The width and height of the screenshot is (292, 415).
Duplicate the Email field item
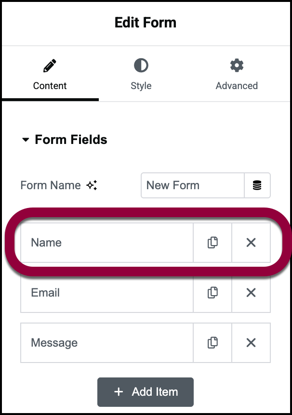pos(212,292)
